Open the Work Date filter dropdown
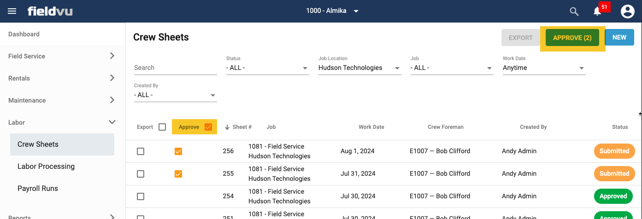The width and height of the screenshot is (642, 219). click(544, 68)
